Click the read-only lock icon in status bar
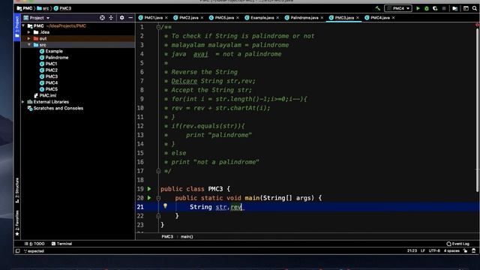 [x=465, y=250]
